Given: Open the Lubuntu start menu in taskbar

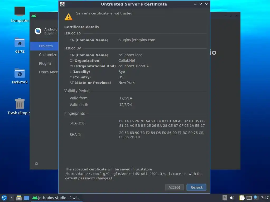Looking at the screenshot, I should coord(4,198).
